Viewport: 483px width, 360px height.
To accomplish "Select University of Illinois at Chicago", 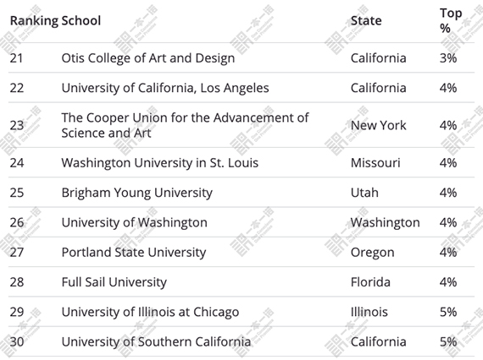I will click(x=150, y=312).
